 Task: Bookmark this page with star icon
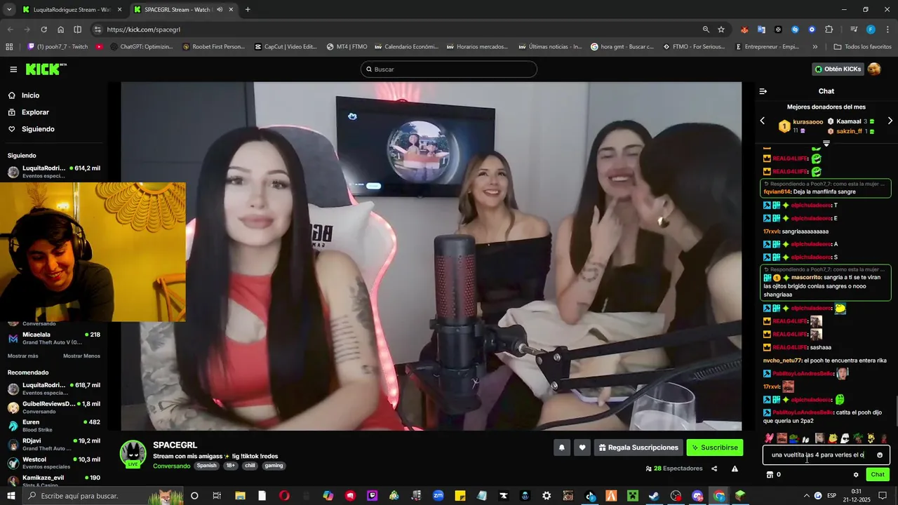721,29
